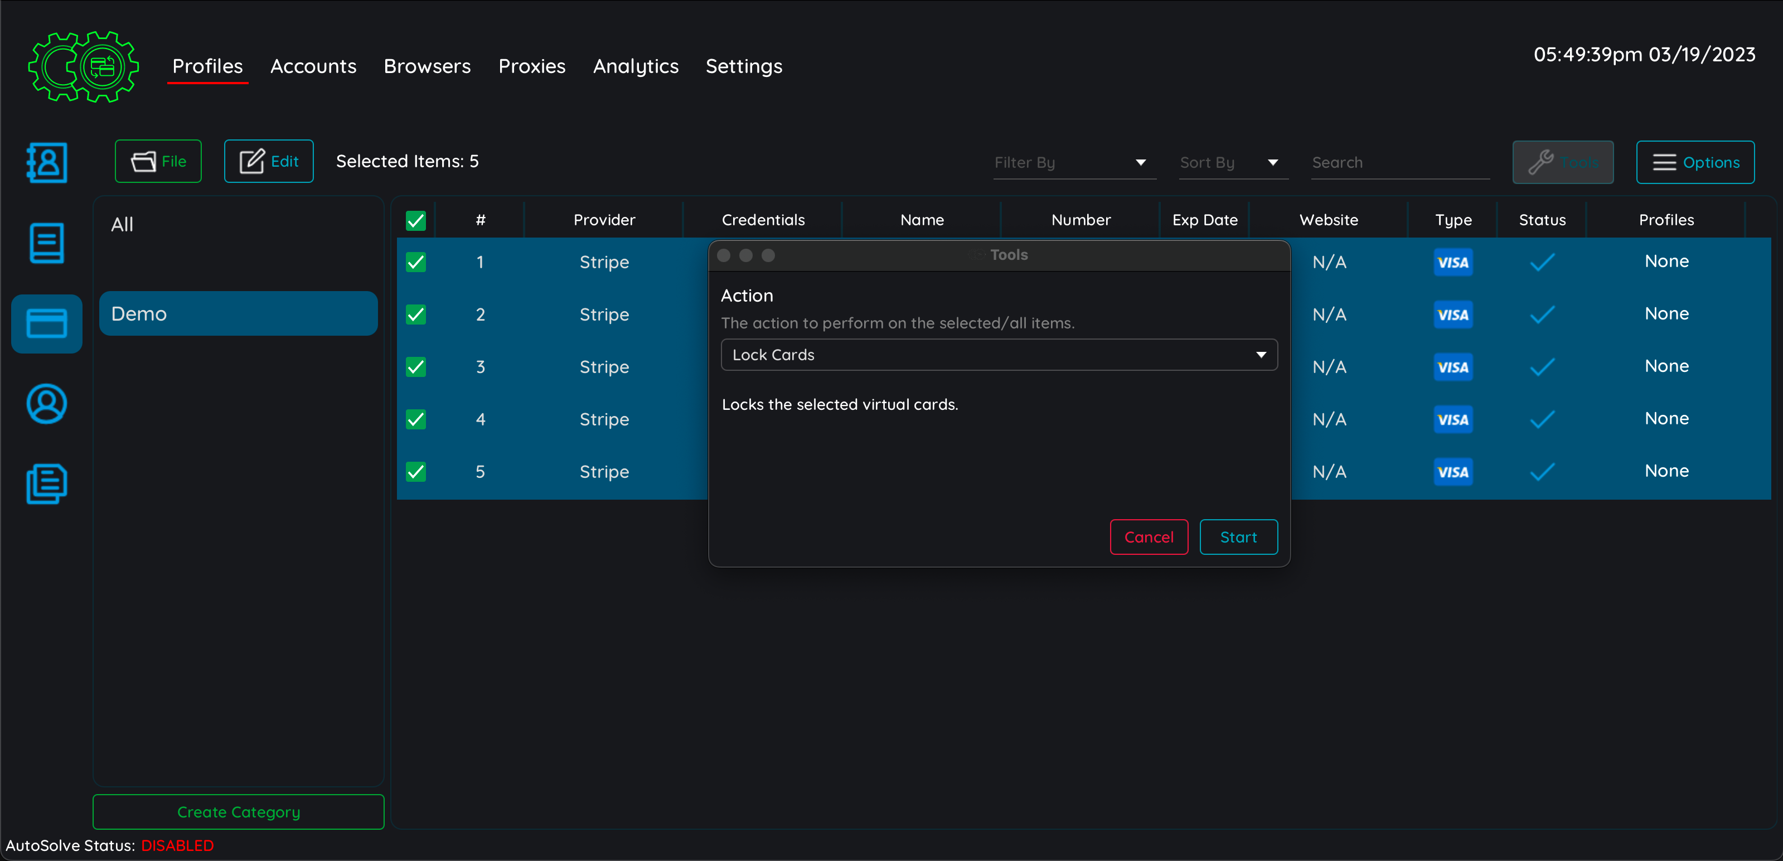This screenshot has width=1783, height=861.
Task: Click Stripe provider in row 3
Action: [604, 367]
